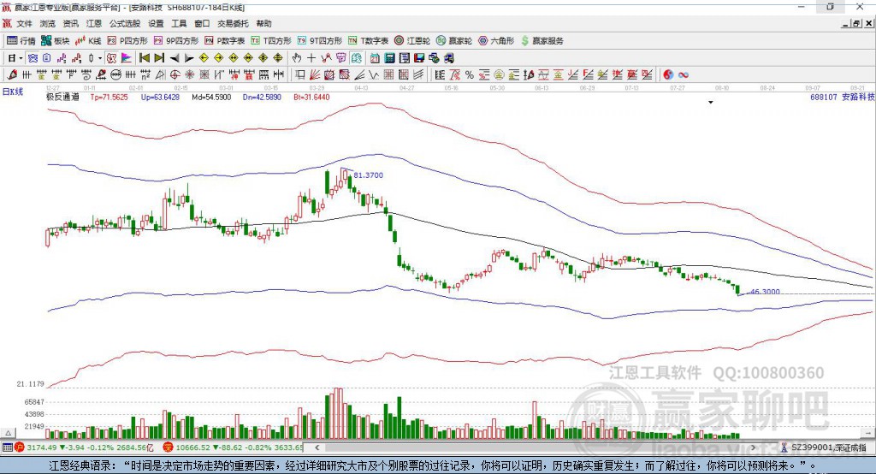Screen dimensions: 876x474
Task: Open 赢家服务 service link
Action: 542,41
